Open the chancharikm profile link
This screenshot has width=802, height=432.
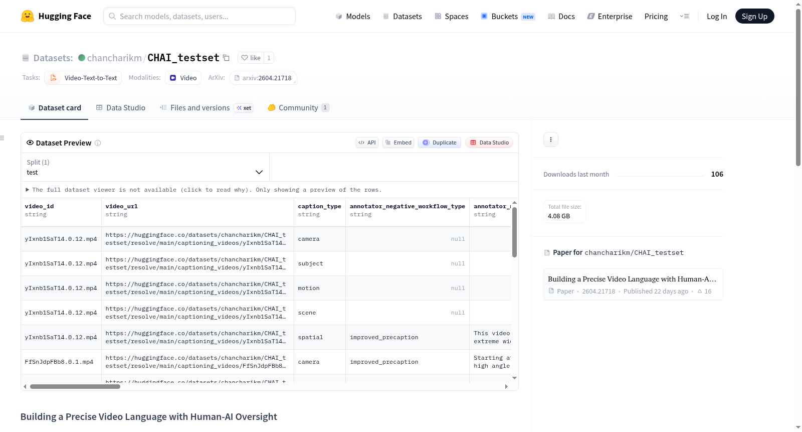pos(114,58)
